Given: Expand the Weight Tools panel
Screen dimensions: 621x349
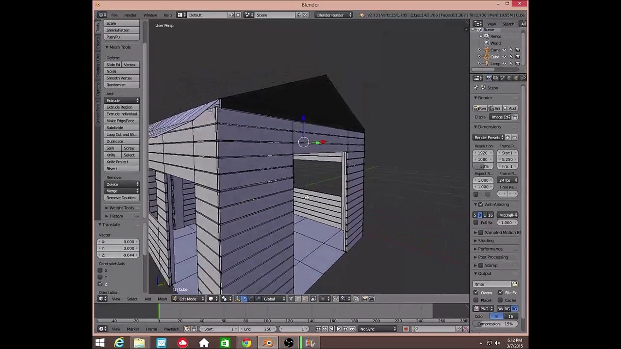Looking at the screenshot, I should pyautogui.click(x=120, y=208).
